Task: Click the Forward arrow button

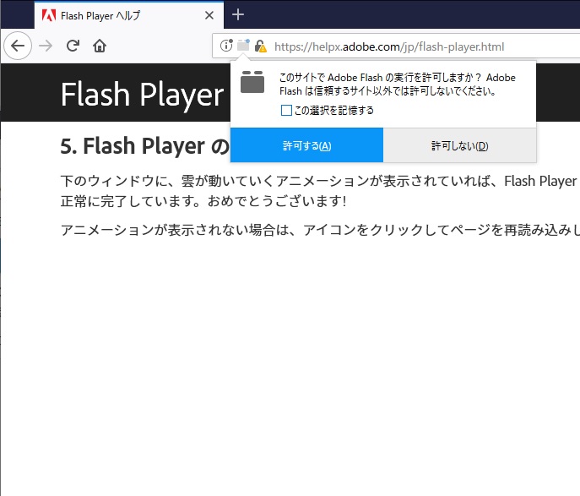Action: coord(46,46)
